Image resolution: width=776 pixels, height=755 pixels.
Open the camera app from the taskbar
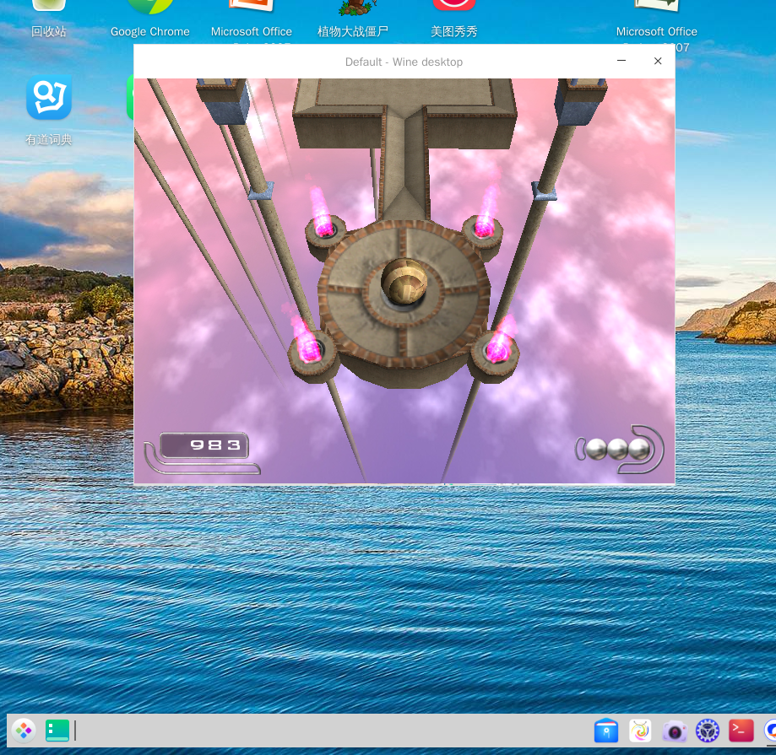pyautogui.click(x=674, y=731)
